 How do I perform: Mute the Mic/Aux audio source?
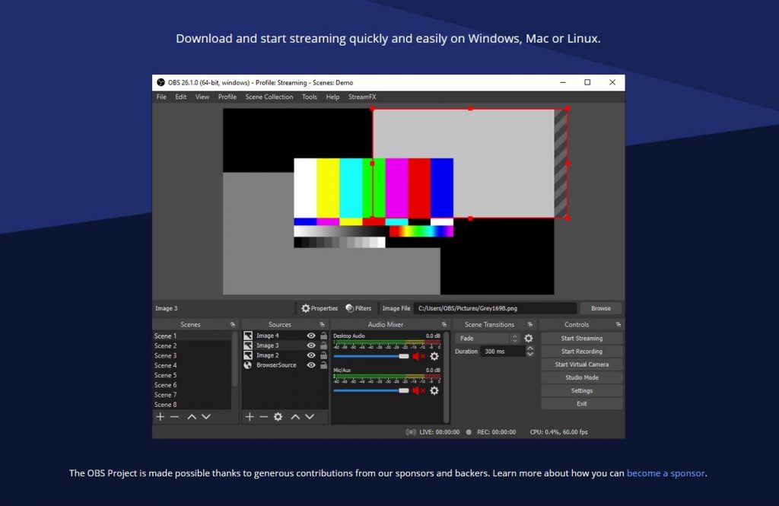[x=416, y=390]
